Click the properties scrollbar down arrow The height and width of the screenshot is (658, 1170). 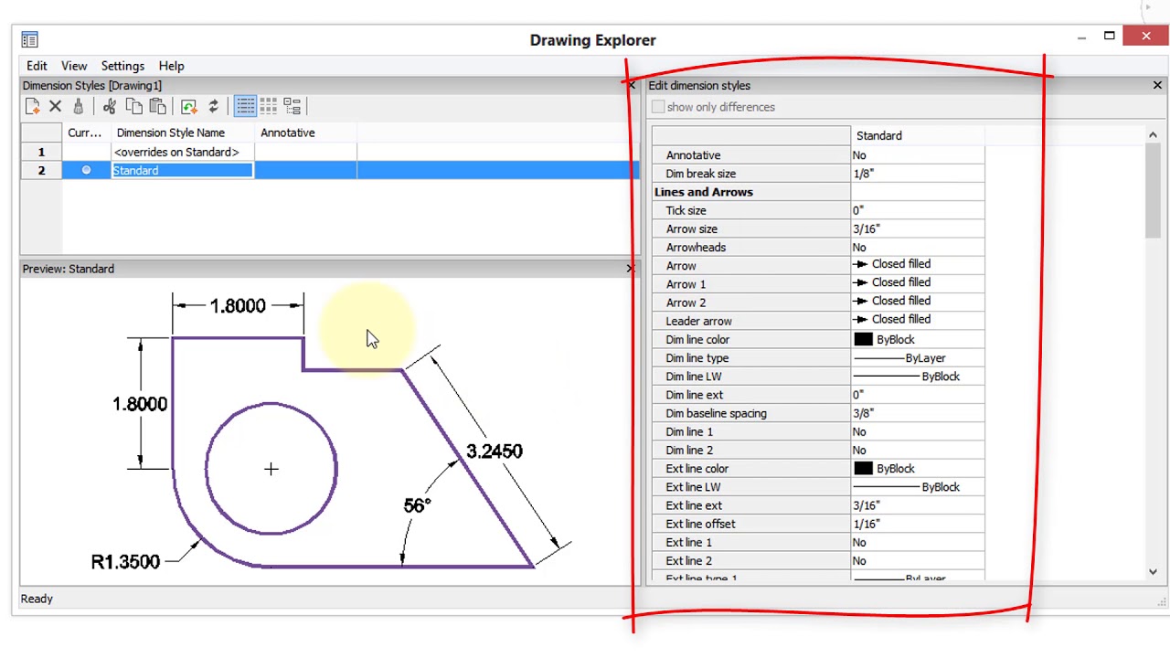click(1153, 571)
